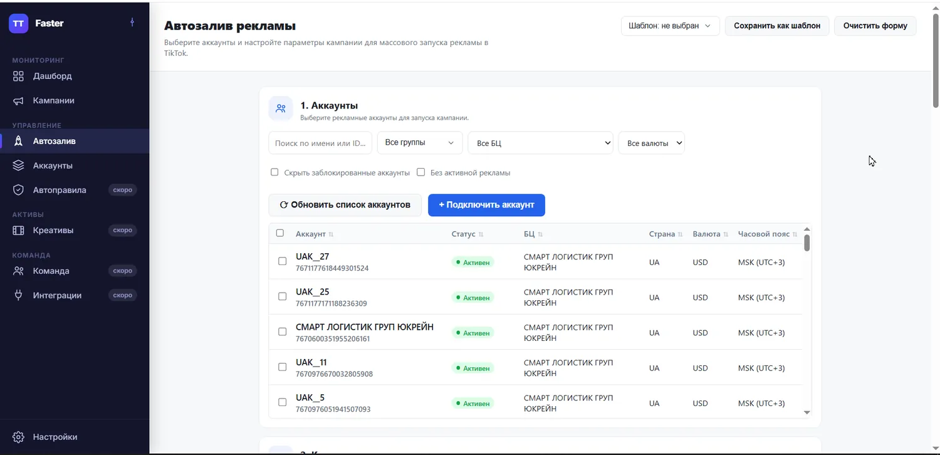Sort table by Страна column arrows
The height and width of the screenshot is (455, 940).
(680, 234)
